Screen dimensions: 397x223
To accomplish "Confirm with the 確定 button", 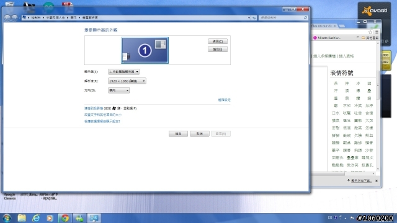I will click(x=178, y=134).
